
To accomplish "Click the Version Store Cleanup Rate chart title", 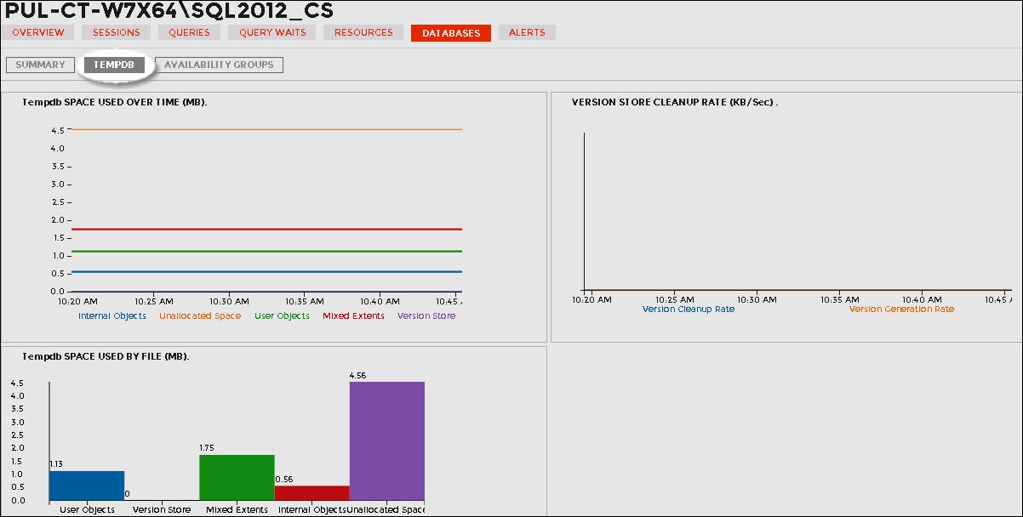I will point(676,102).
